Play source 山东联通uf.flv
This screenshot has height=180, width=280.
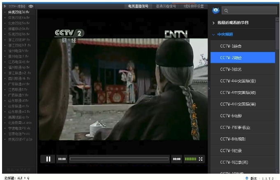pos(19,100)
